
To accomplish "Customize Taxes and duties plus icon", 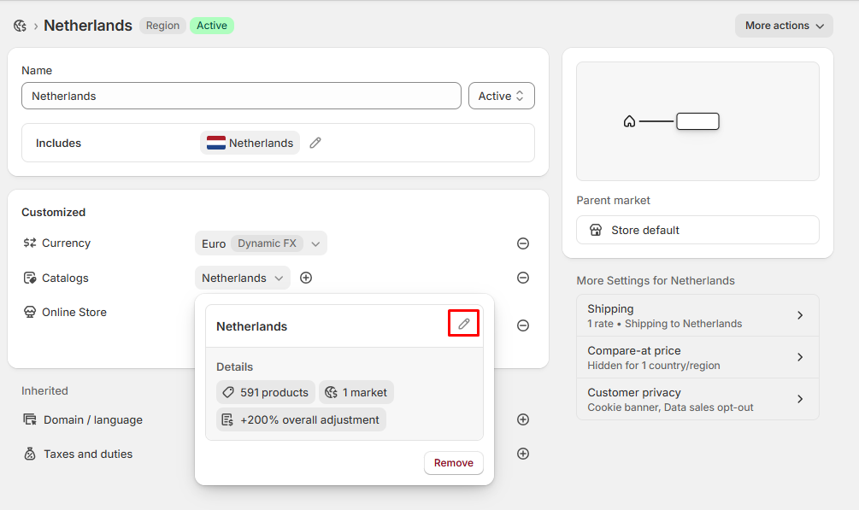I will coord(523,454).
